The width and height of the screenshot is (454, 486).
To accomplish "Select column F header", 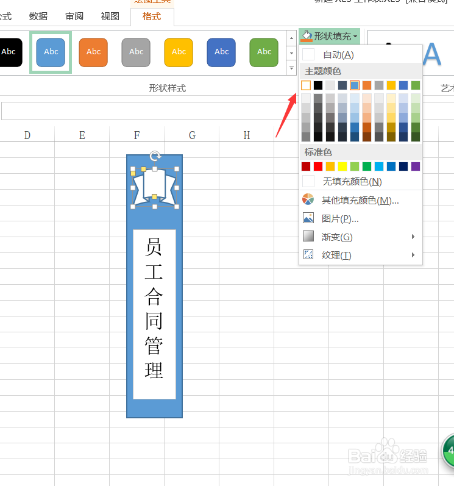I will coord(137,135).
